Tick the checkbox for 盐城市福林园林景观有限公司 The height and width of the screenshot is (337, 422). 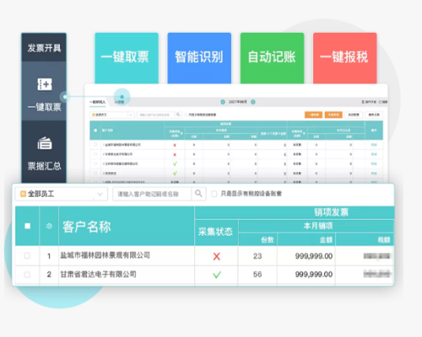pyautogui.click(x=27, y=255)
